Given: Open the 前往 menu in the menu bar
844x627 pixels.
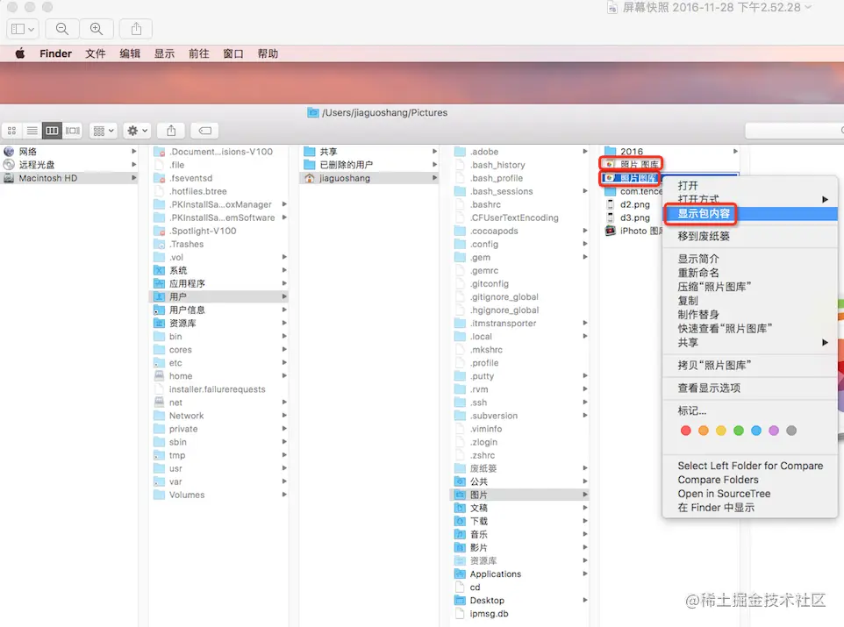Looking at the screenshot, I should [198, 53].
